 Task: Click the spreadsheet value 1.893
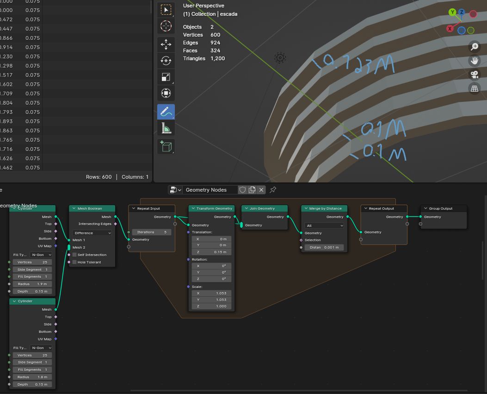(x=6, y=121)
